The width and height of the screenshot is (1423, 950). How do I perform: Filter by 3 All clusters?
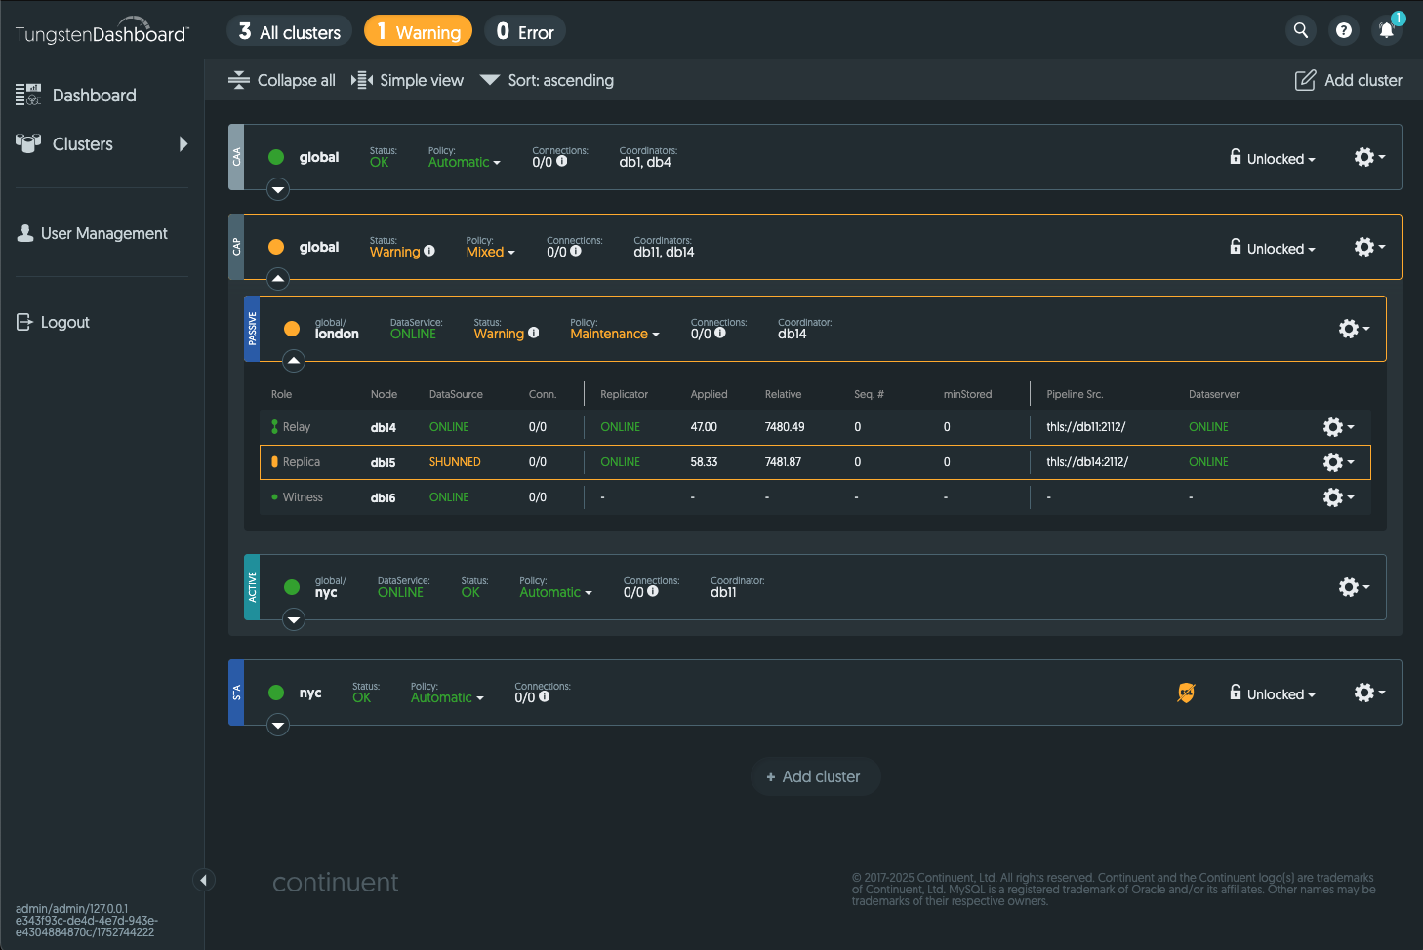click(289, 31)
